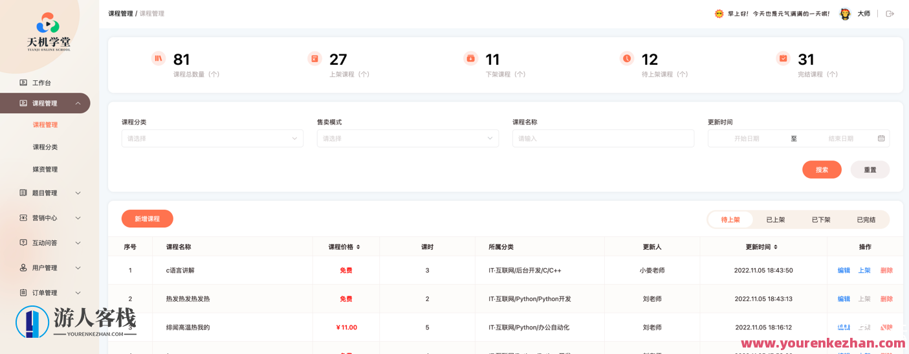Expand the 营销中心 menu chevron
Screen dimensions: 909x354
[78, 218]
